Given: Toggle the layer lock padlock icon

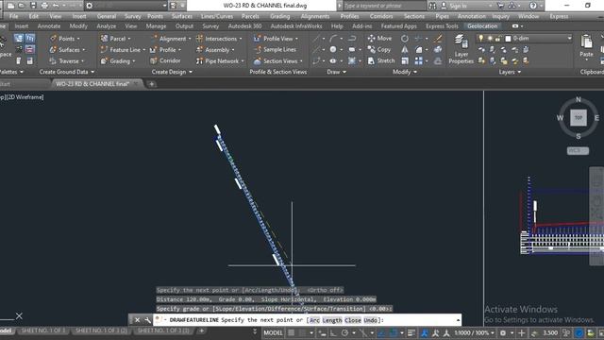Looking at the screenshot, I should (x=497, y=38).
